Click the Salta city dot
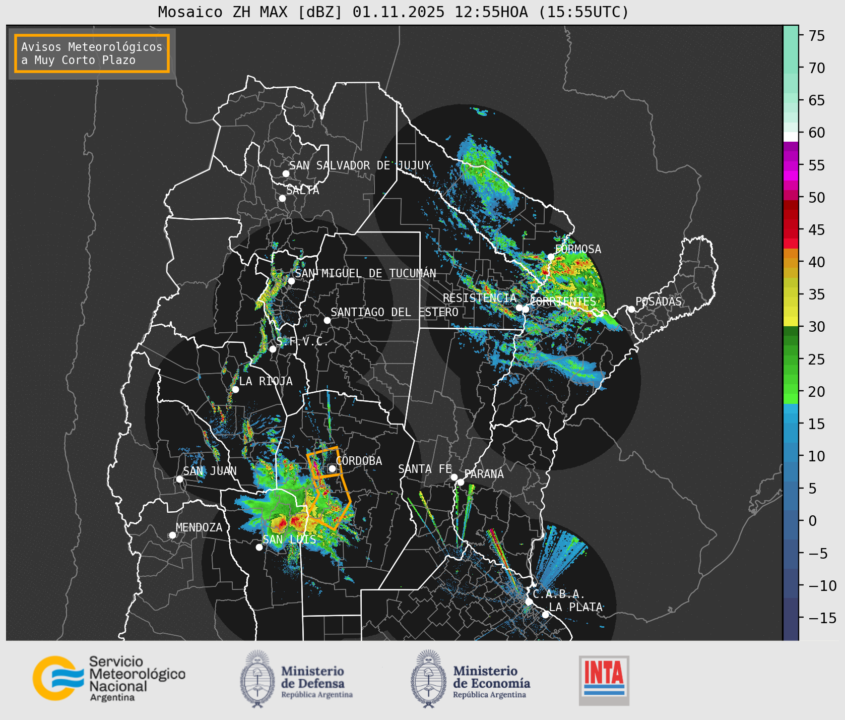The width and height of the screenshot is (845, 720). (283, 198)
